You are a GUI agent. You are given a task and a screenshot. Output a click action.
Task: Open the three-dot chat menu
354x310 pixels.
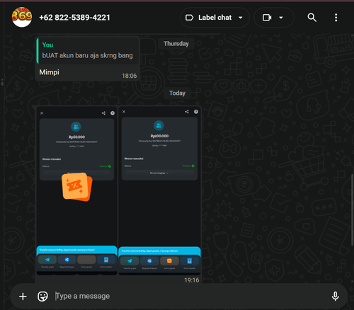[x=336, y=18]
